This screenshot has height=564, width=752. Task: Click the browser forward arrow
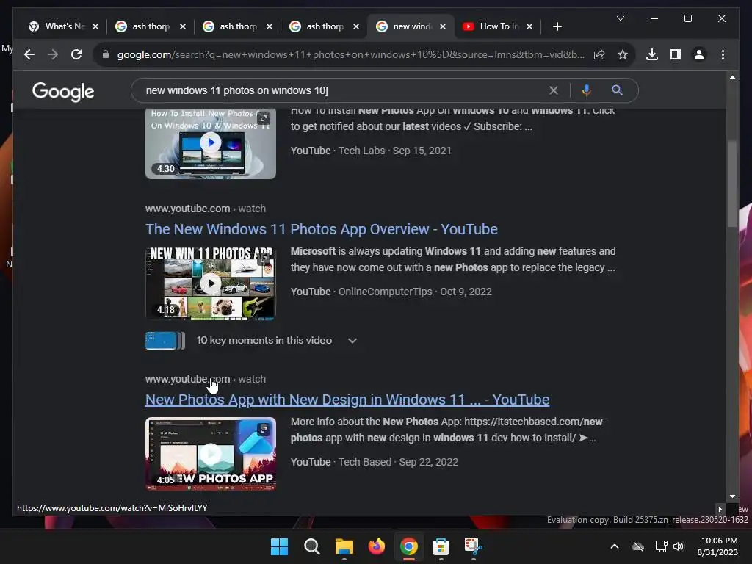tap(53, 54)
